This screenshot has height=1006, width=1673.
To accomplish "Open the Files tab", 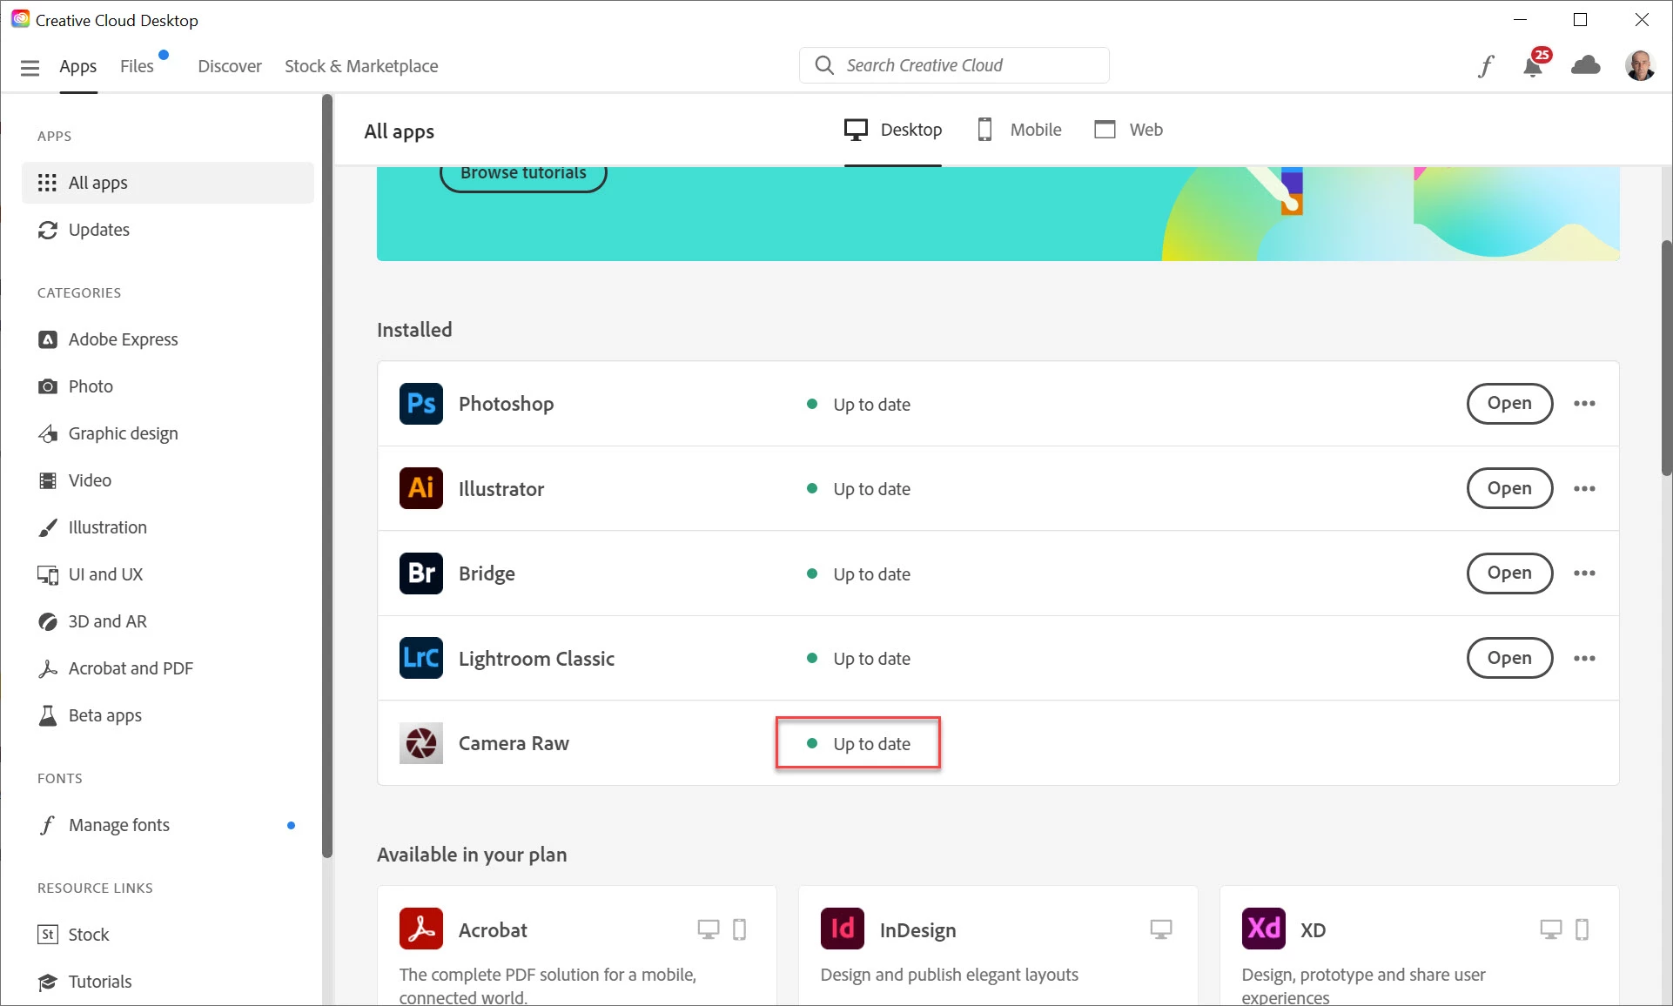I will (x=137, y=66).
